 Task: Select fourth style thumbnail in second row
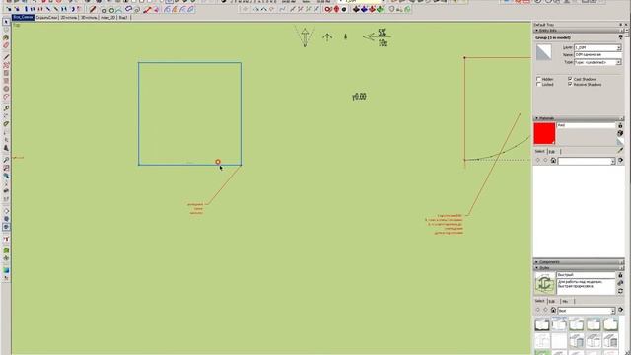point(594,340)
